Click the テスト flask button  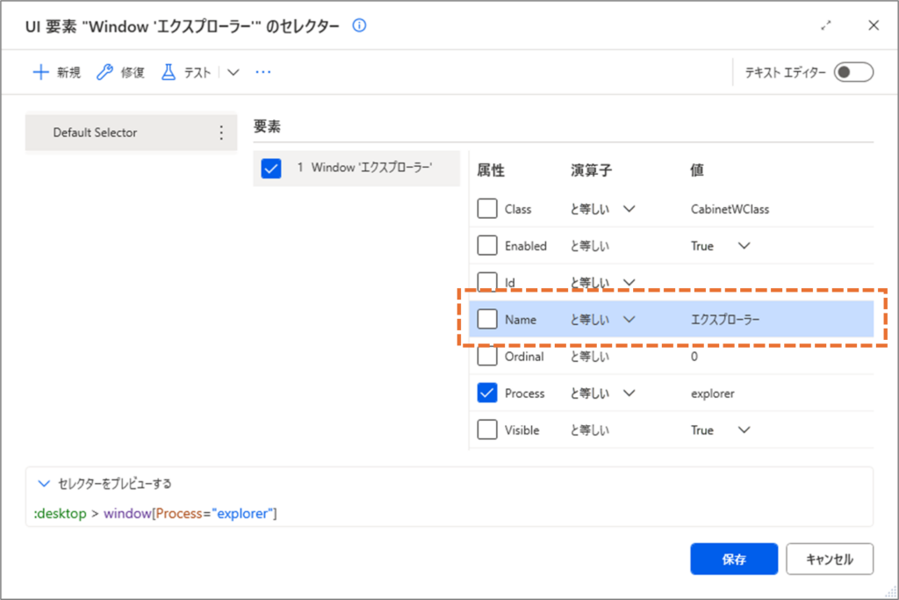point(186,72)
